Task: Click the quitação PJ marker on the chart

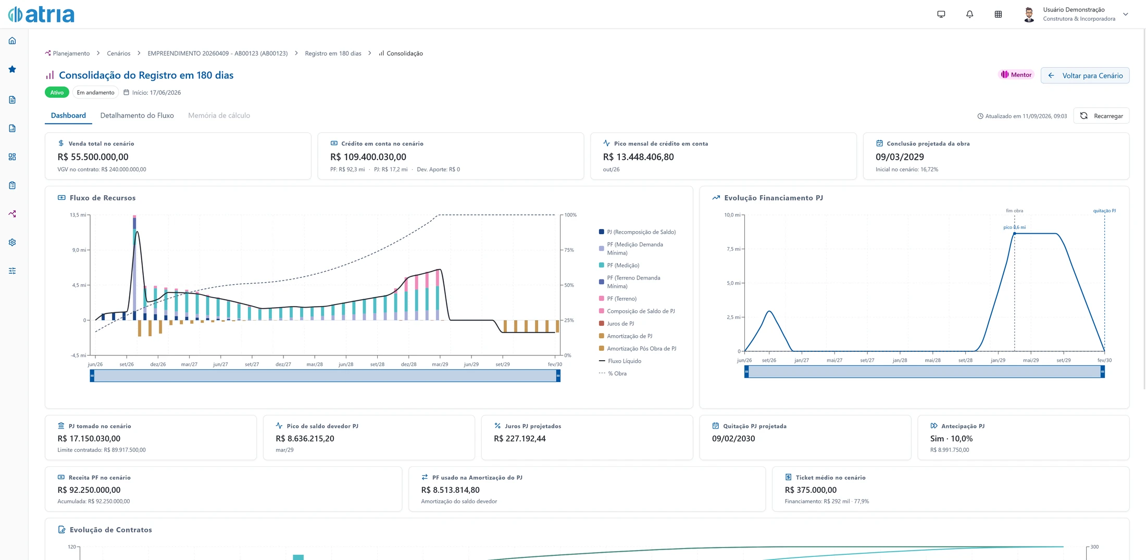Action: click(x=1104, y=211)
